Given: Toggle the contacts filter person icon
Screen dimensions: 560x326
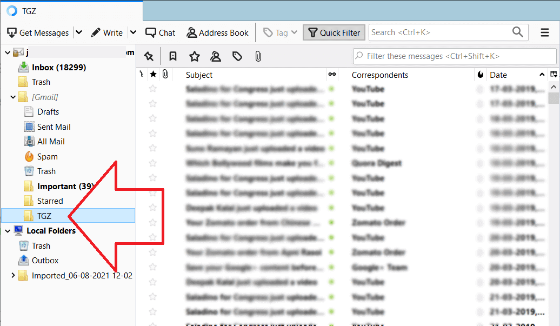Looking at the screenshot, I should point(216,56).
